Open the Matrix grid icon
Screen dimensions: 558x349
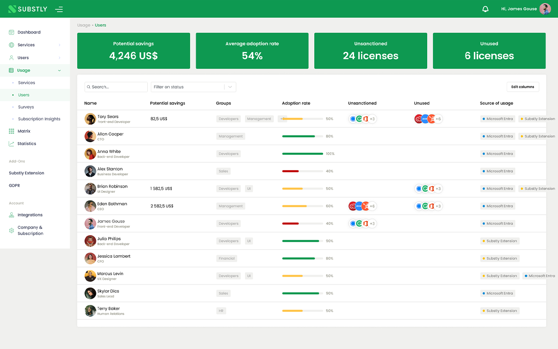click(x=11, y=131)
